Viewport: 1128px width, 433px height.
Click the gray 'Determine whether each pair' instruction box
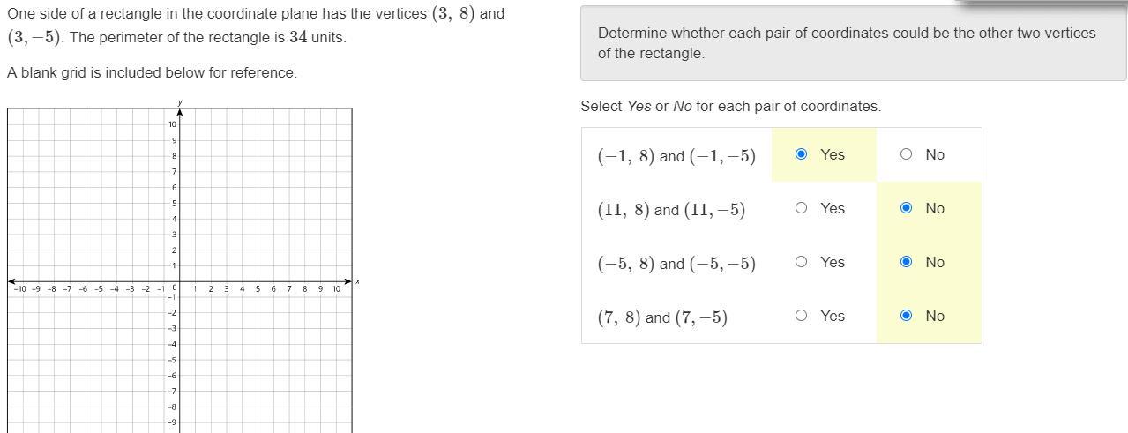(852, 43)
